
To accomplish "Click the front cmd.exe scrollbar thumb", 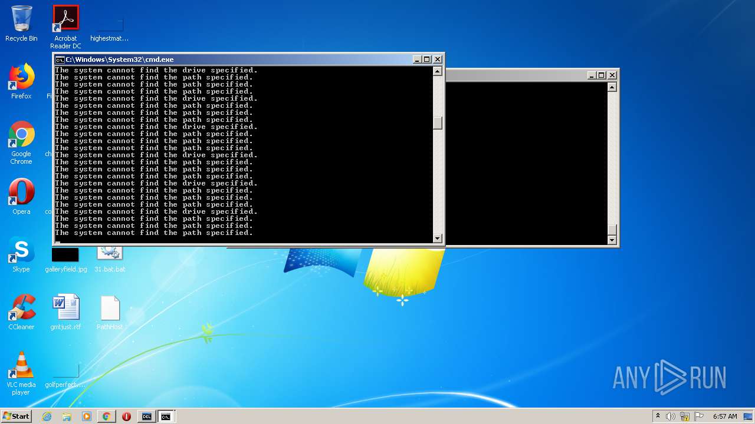I will [438, 123].
